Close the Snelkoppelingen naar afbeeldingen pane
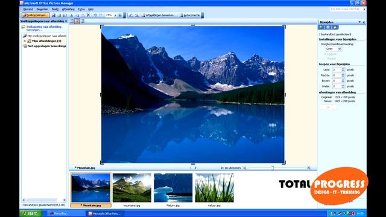This screenshot has width=386, height=217. coord(66,22)
